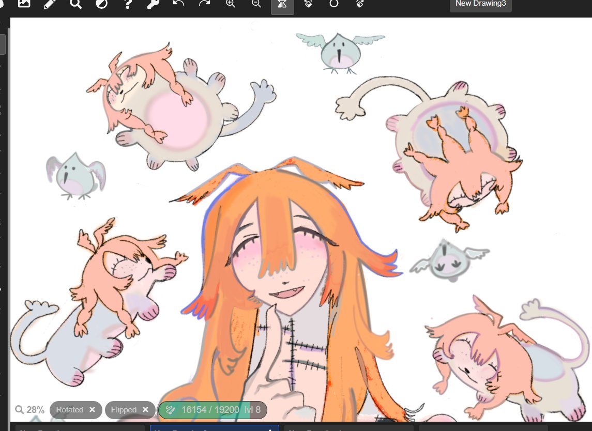
Task: Redo the undone action
Action: click(204, 4)
